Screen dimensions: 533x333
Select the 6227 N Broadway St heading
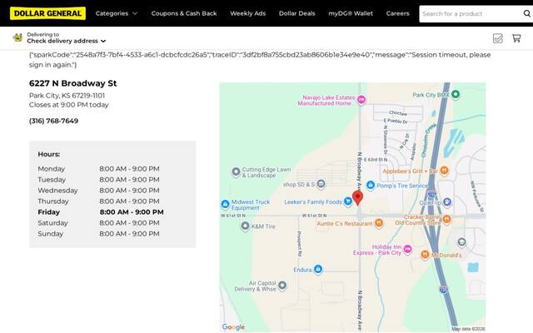tap(72, 83)
